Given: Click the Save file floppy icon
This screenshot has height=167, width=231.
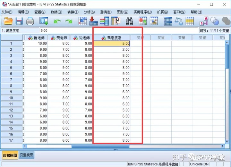Looking at the screenshot, I should coord(19,21).
